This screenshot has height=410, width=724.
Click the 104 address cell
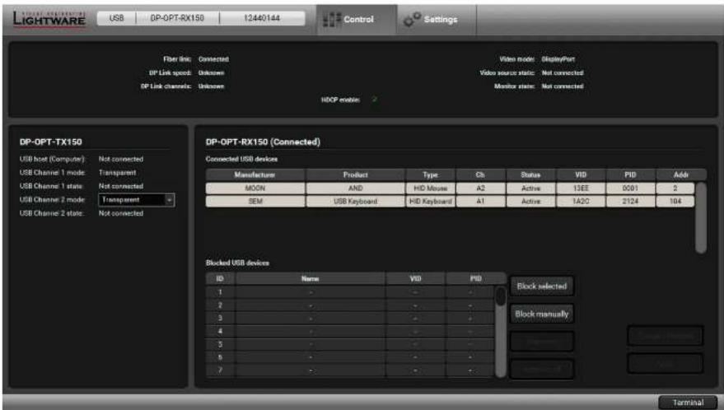click(675, 202)
